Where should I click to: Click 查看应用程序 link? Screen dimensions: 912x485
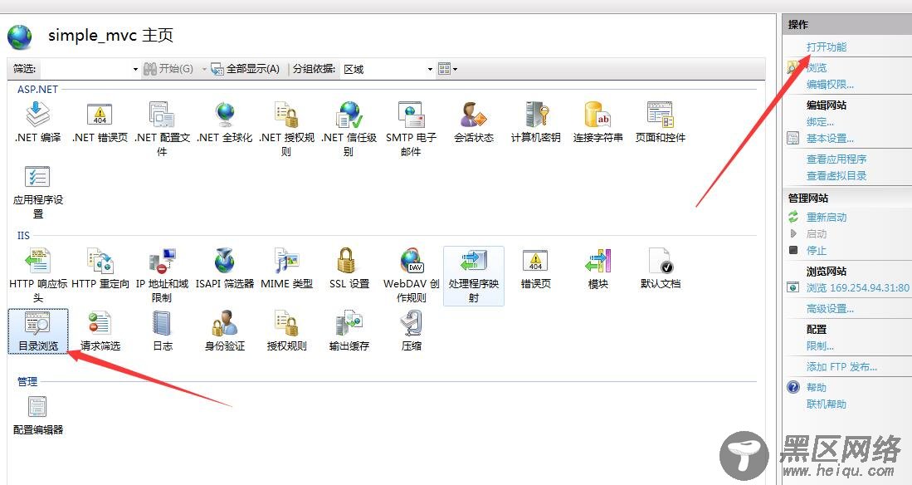(x=836, y=159)
